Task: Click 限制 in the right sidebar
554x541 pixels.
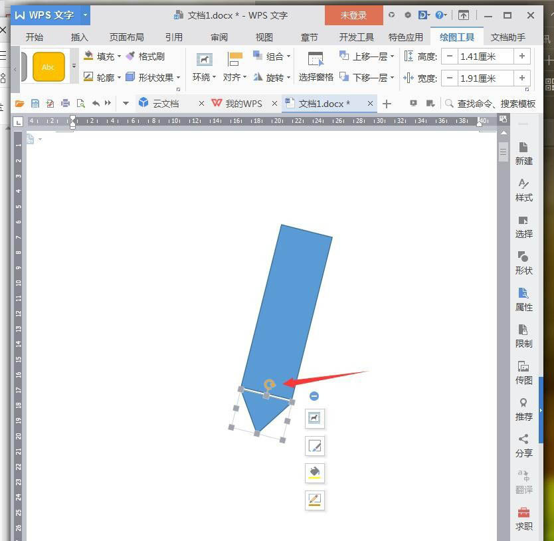Action: [x=523, y=336]
